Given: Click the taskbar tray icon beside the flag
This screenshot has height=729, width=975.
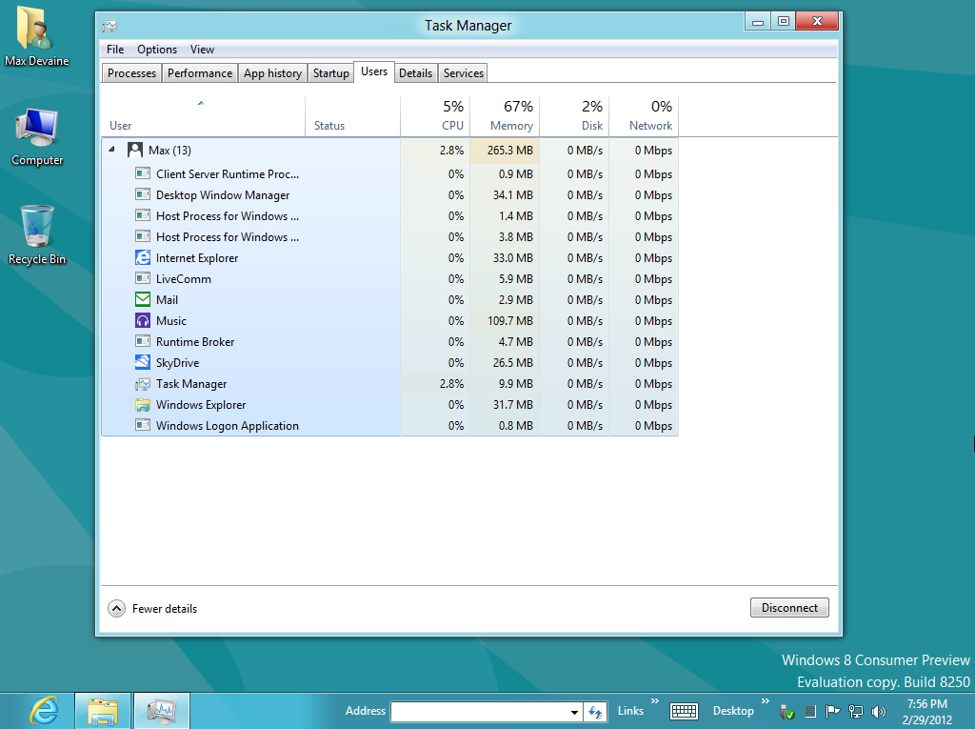Looking at the screenshot, I should point(809,711).
